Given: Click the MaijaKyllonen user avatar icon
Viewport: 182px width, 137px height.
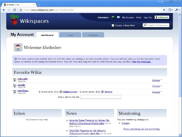Looking at the screenshot, I should [61, 92].
